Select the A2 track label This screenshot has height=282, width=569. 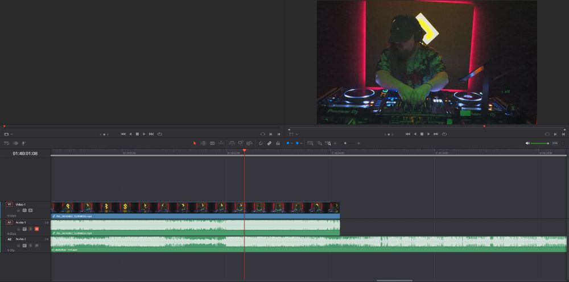tap(10, 239)
